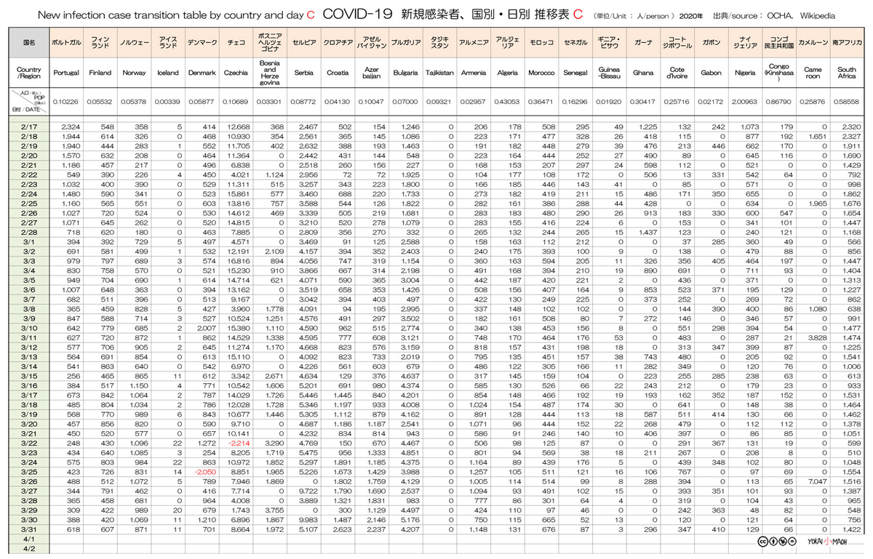
Task: Click population value 0.10226 for Portugal
Action: click(x=66, y=101)
